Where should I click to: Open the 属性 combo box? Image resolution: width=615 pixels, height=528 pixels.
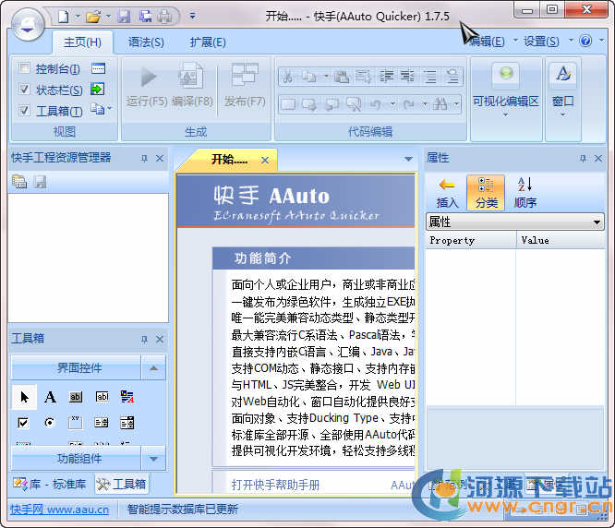click(514, 222)
